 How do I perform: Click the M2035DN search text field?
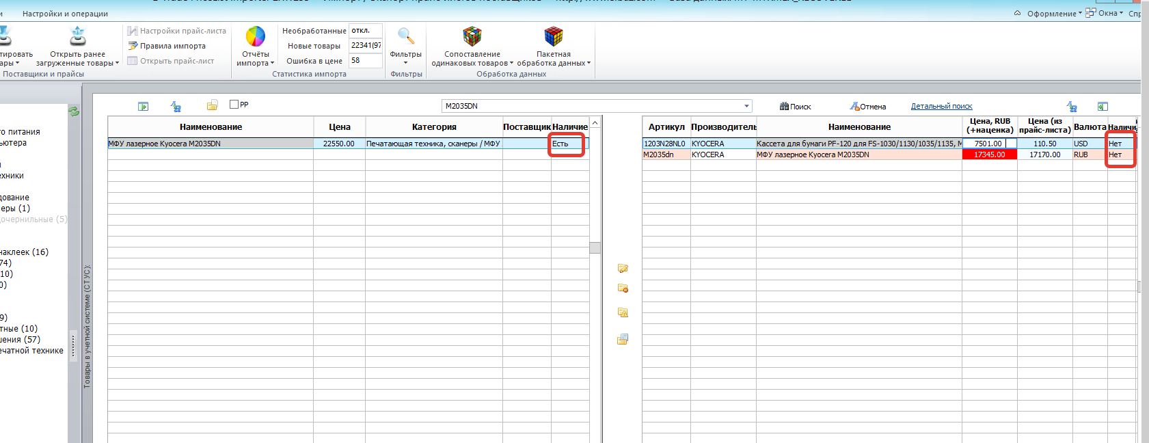pos(592,106)
